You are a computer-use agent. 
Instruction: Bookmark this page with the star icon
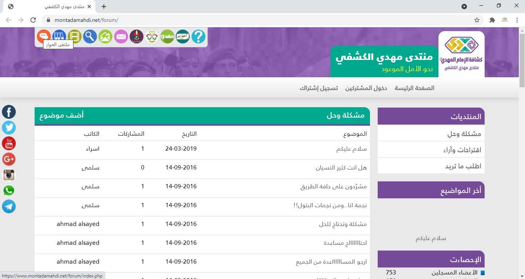(x=477, y=20)
